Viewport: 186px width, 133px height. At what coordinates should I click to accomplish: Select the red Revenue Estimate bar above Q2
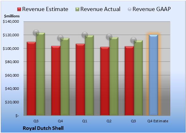coord(105,81)
